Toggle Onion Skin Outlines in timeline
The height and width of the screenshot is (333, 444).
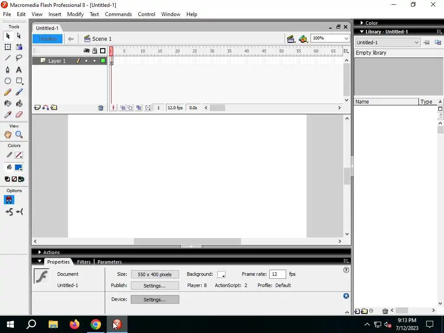(x=130, y=108)
